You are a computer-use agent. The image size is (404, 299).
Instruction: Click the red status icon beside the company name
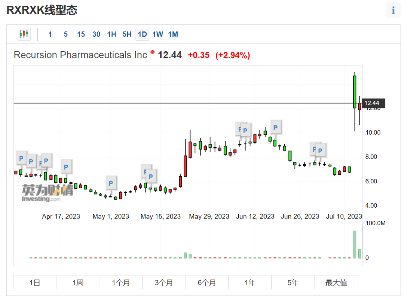[x=153, y=52]
